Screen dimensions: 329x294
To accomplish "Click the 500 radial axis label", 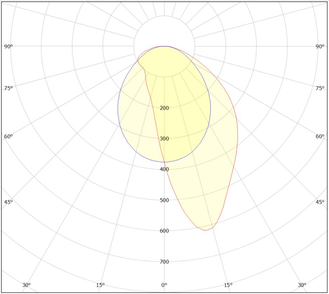I will click(164, 200).
